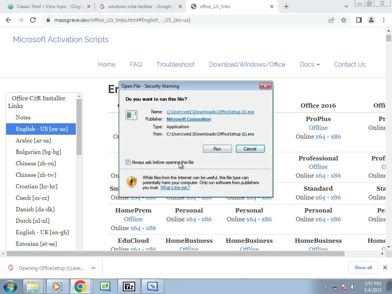Select Danish [da-dk] in sidebar
This screenshot has width=392, height=294.
pos(35,209)
